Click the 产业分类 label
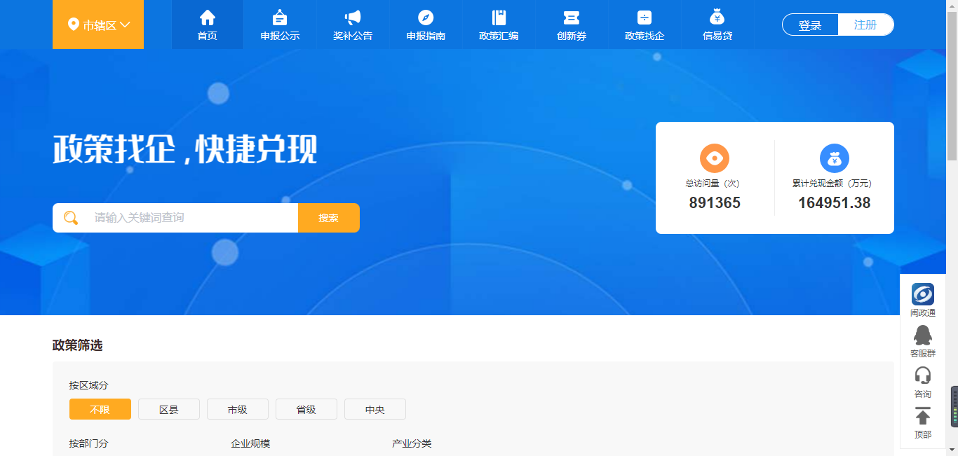Image resolution: width=958 pixels, height=456 pixels. point(412,443)
